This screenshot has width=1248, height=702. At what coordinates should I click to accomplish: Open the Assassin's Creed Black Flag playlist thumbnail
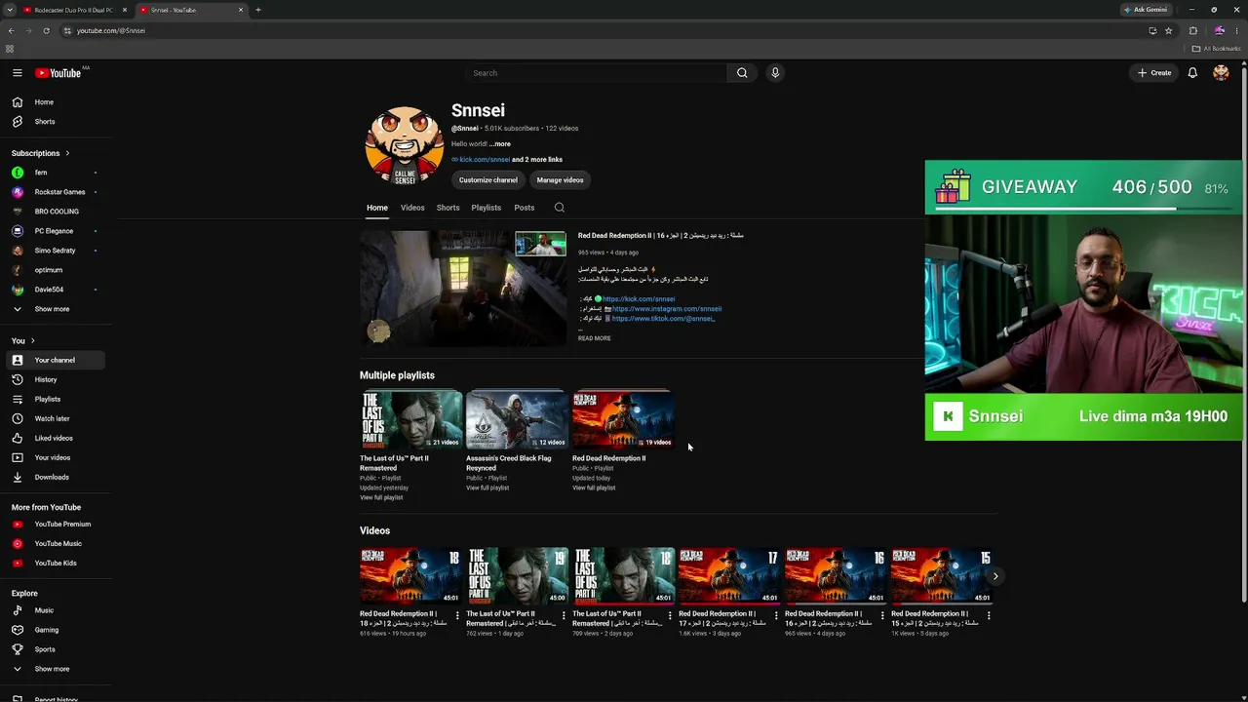[x=516, y=419]
